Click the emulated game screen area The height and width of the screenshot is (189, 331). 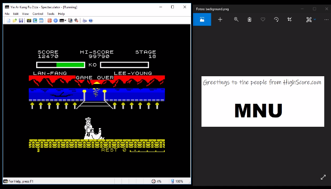pos(97,101)
